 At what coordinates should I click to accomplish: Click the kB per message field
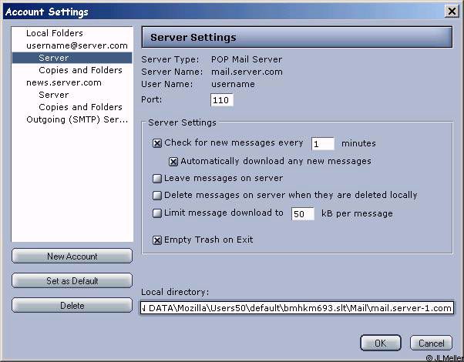(x=303, y=214)
